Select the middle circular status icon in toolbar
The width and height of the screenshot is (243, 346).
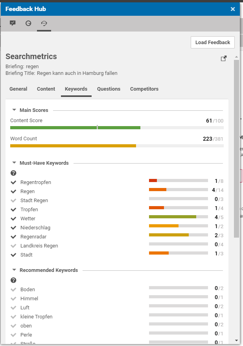pos(28,23)
